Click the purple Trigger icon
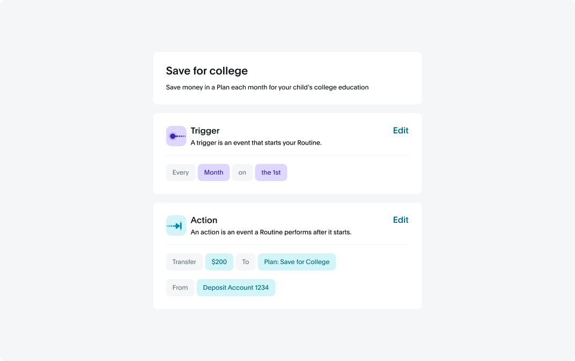Screen dimensions: 575x361 pyautogui.click(x=176, y=136)
